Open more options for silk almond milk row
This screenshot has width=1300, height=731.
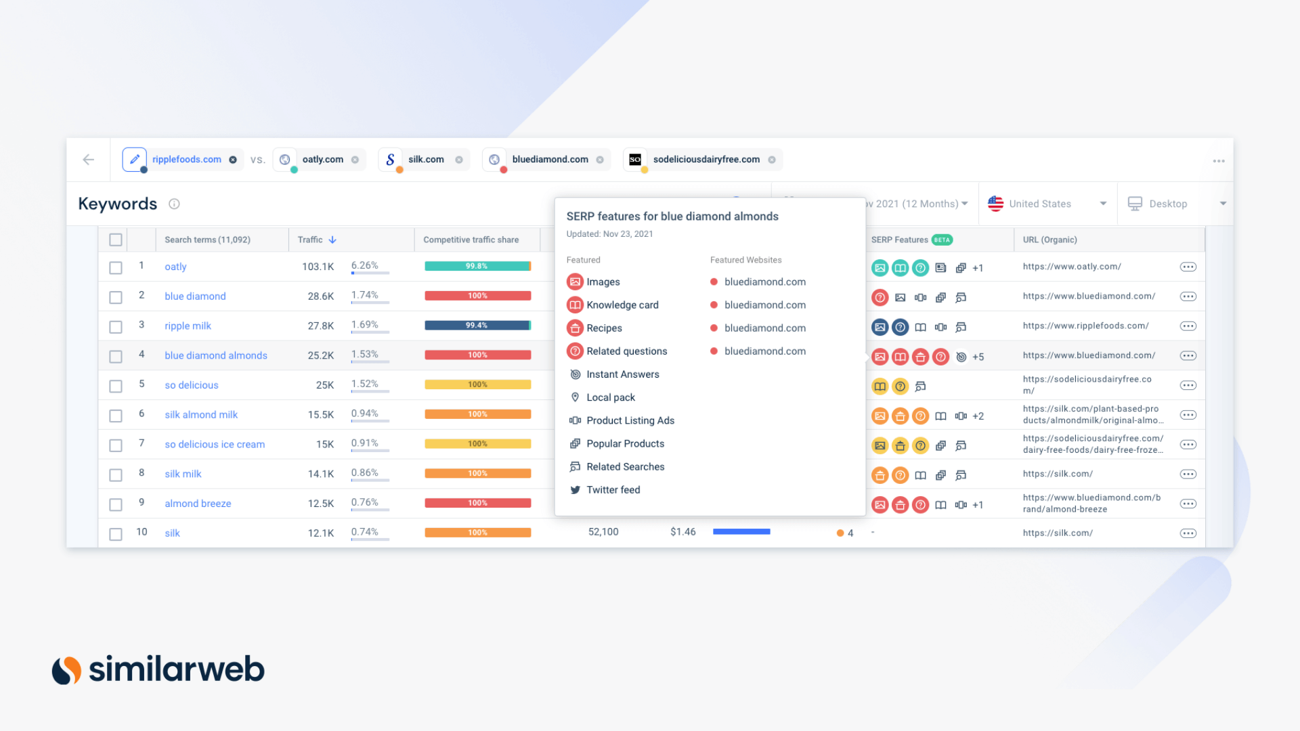click(1188, 415)
